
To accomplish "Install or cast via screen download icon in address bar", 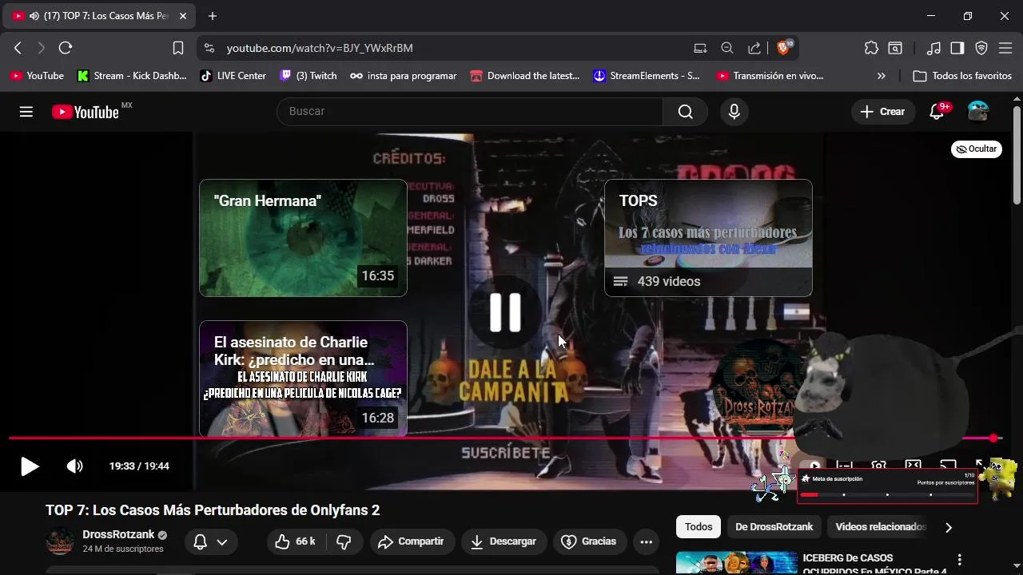I will pyautogui.click(x=700, y=48).
